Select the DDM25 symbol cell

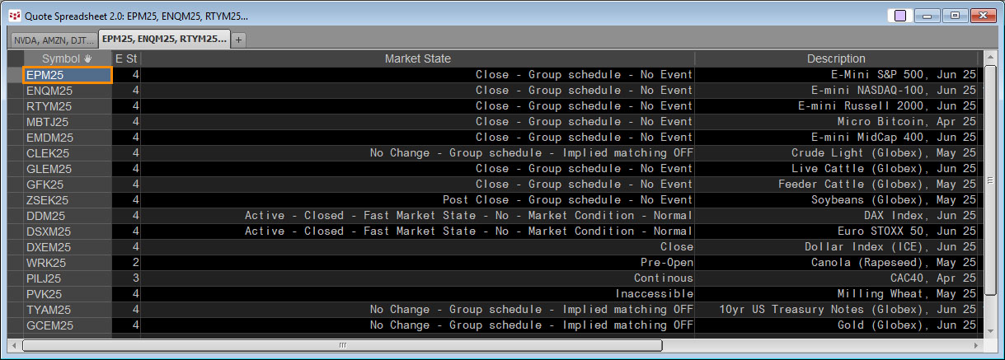[68, 216]
